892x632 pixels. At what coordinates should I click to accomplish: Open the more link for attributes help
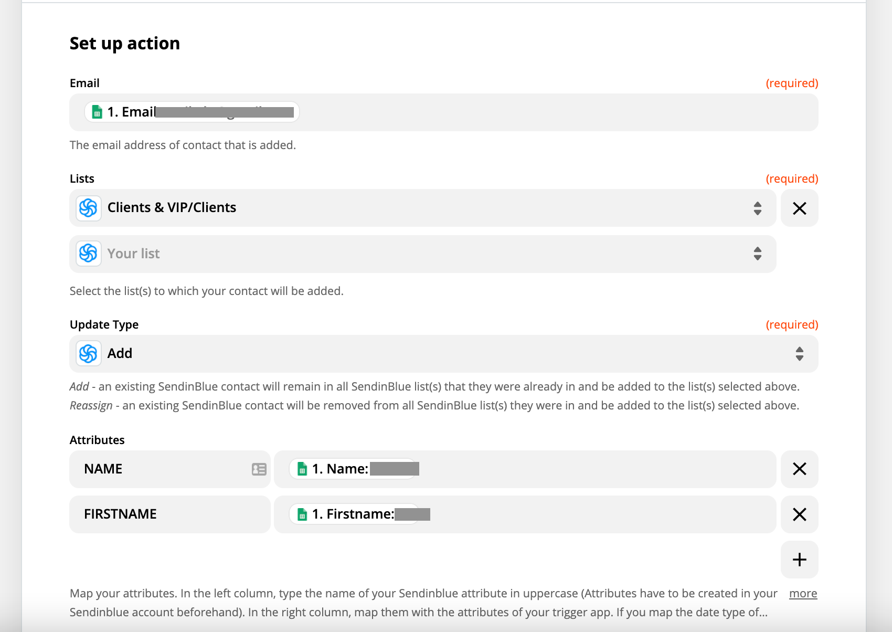pyautogui.click(x=803, y=593)
